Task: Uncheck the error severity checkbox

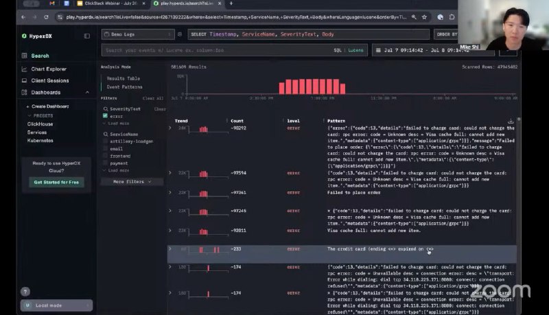Action: (x=105, y=116)
